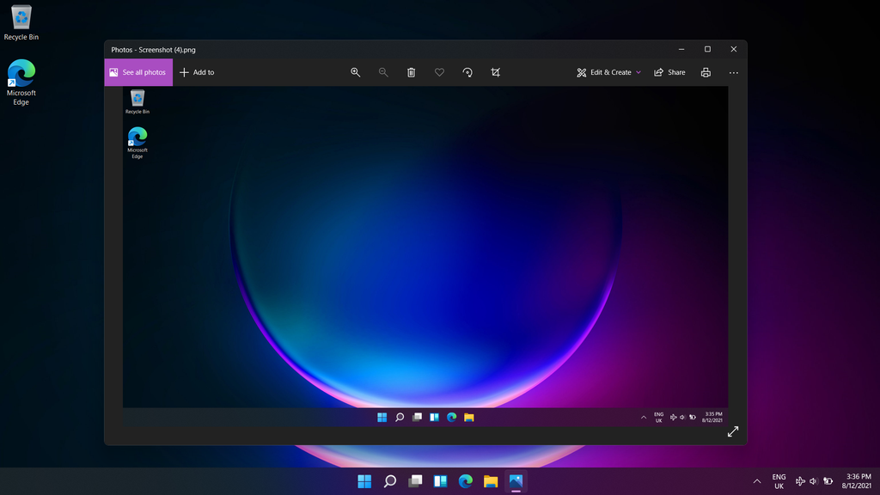Open the See more ellipsis menu
This screenshot has width=880, height=495.
click(733, 72)
